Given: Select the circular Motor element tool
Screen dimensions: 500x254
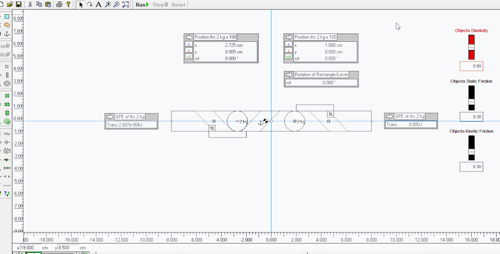Looking at the screenshot, I should click(x=7, y=84).
